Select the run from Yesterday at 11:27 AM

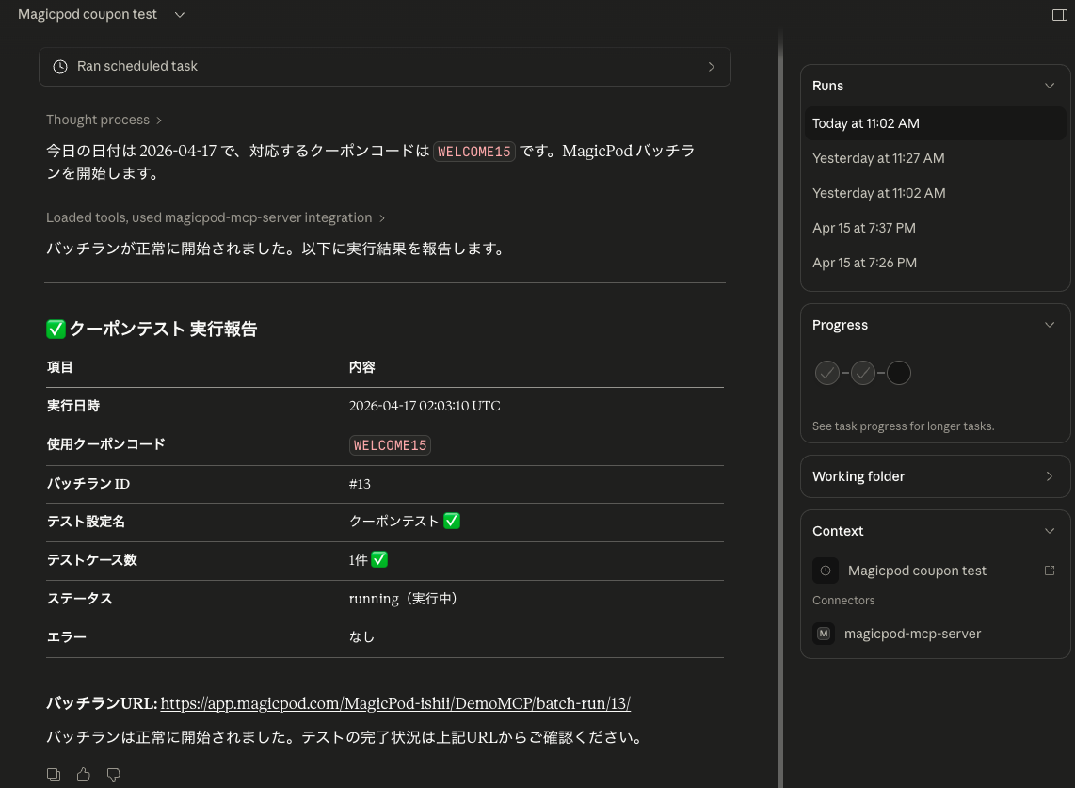click(878, 158)
